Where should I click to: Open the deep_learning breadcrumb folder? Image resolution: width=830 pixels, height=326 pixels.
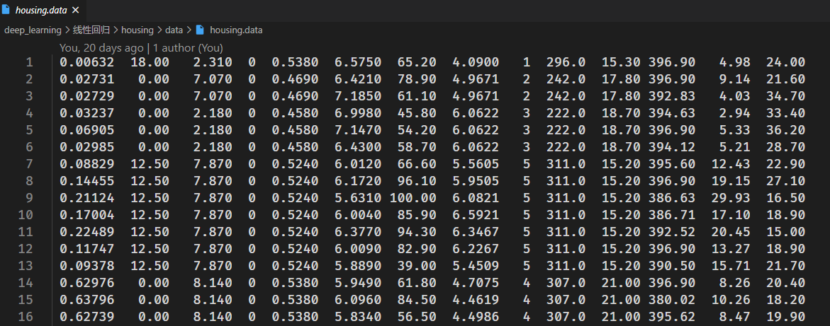(33, 30)
